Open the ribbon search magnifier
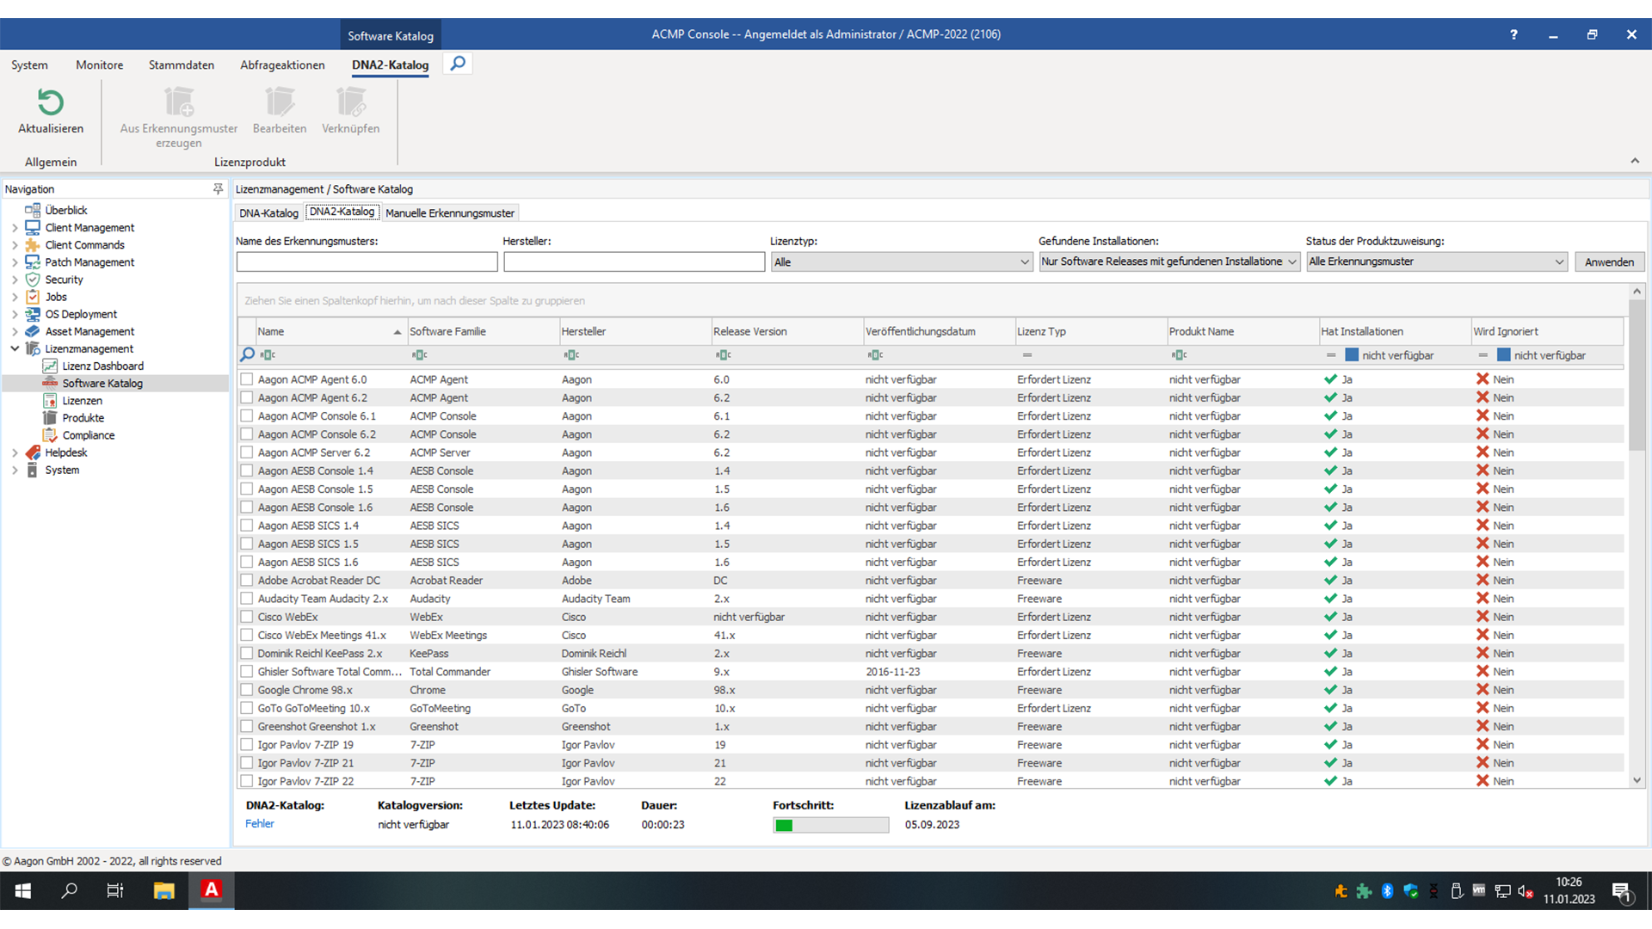The width and height of the screenshot is (1652, 929). tap(458, 64)
